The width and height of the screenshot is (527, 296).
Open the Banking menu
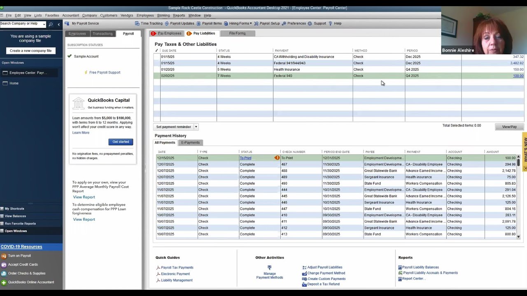tap(163, 15)
